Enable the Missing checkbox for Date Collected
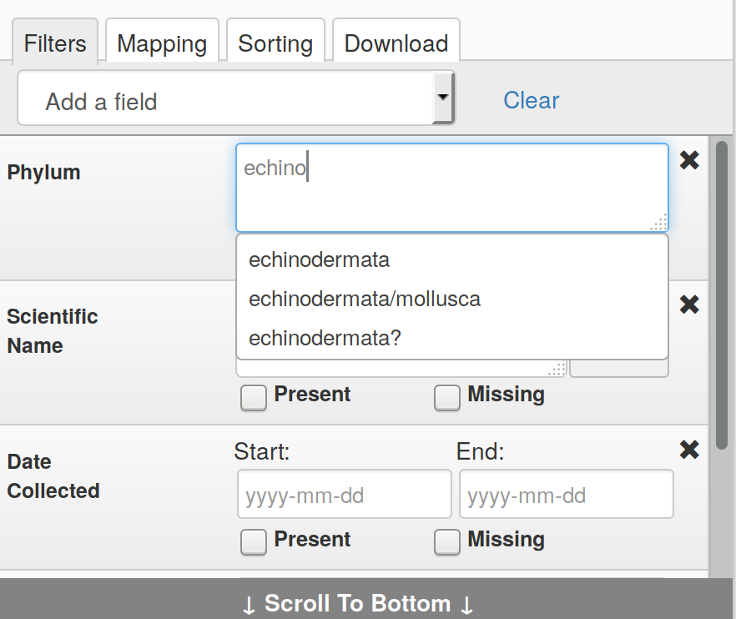This screenshot has height=619, width=736. (x=447, y=542)
